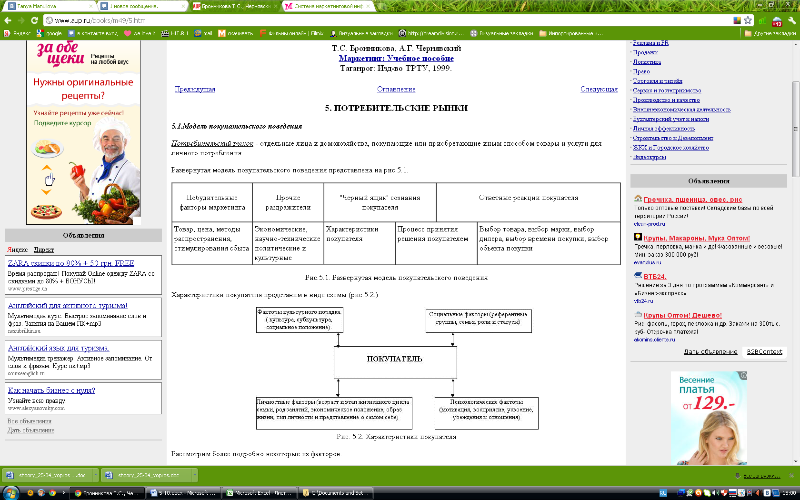800x500 pixels.
Task: Open the 'Другие закладки' bookmarks folder
Action: point(770,33)
